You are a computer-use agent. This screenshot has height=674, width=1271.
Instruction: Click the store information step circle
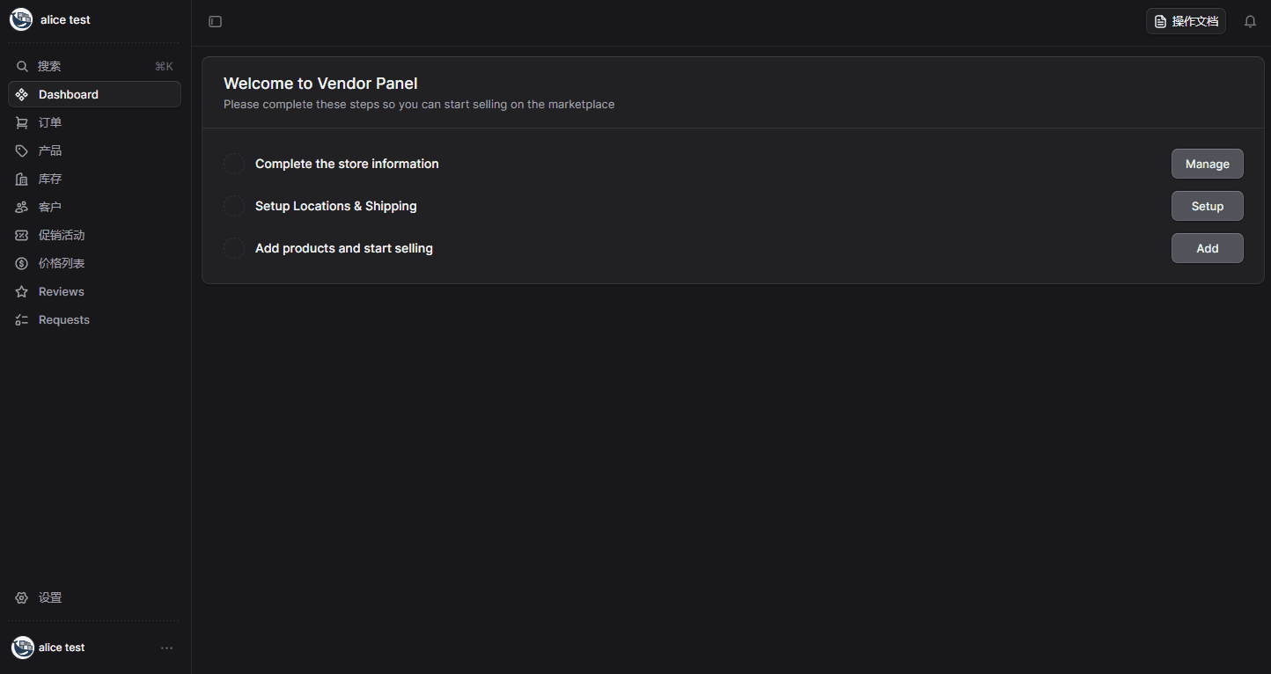233,164
